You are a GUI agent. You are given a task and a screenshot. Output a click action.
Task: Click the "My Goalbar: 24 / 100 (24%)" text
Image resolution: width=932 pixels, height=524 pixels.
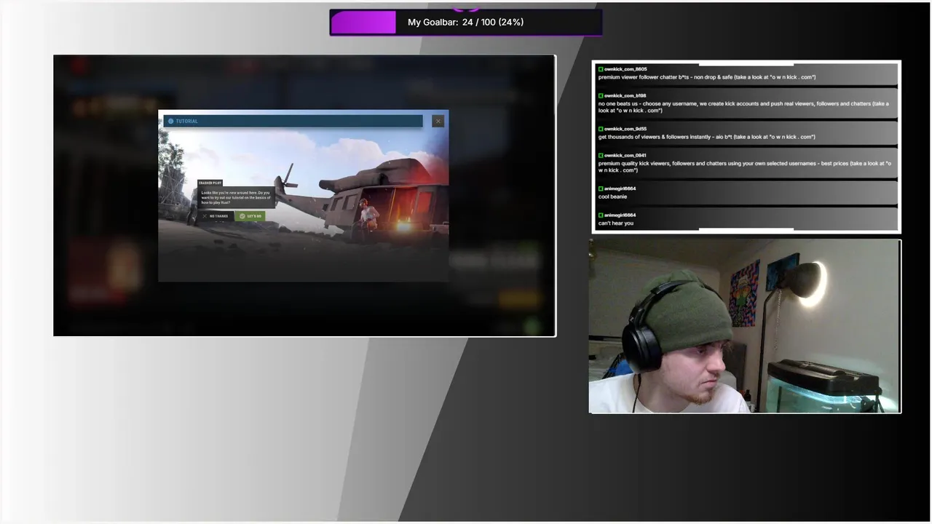point(466,23)
